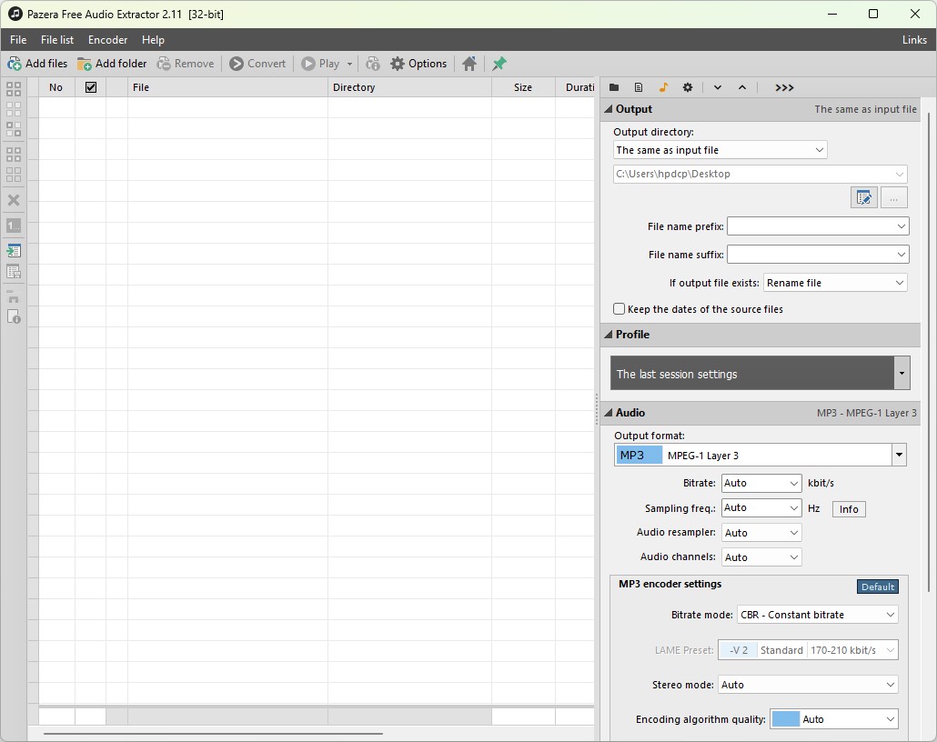
Task: Click the document icon in the right panel toolbar
Action: (x=639, y=87)
